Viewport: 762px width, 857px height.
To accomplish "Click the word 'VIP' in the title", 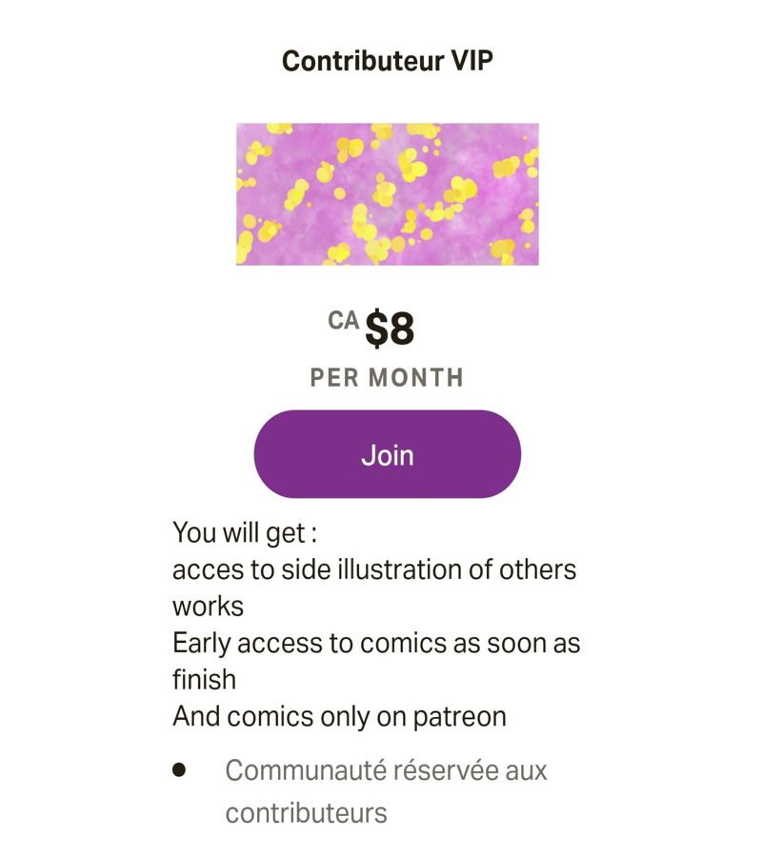I will pos(471,61).
